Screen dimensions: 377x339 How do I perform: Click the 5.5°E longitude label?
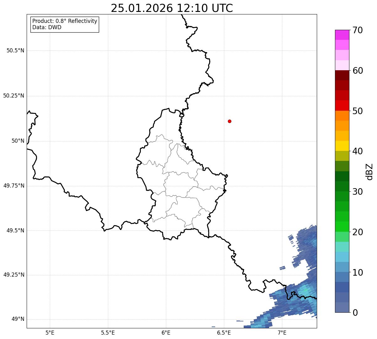point(108,332)
